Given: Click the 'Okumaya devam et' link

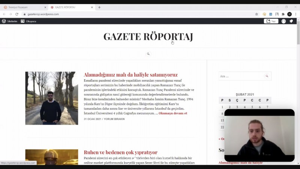Looking at the screenshot, I should pos(172,113).
